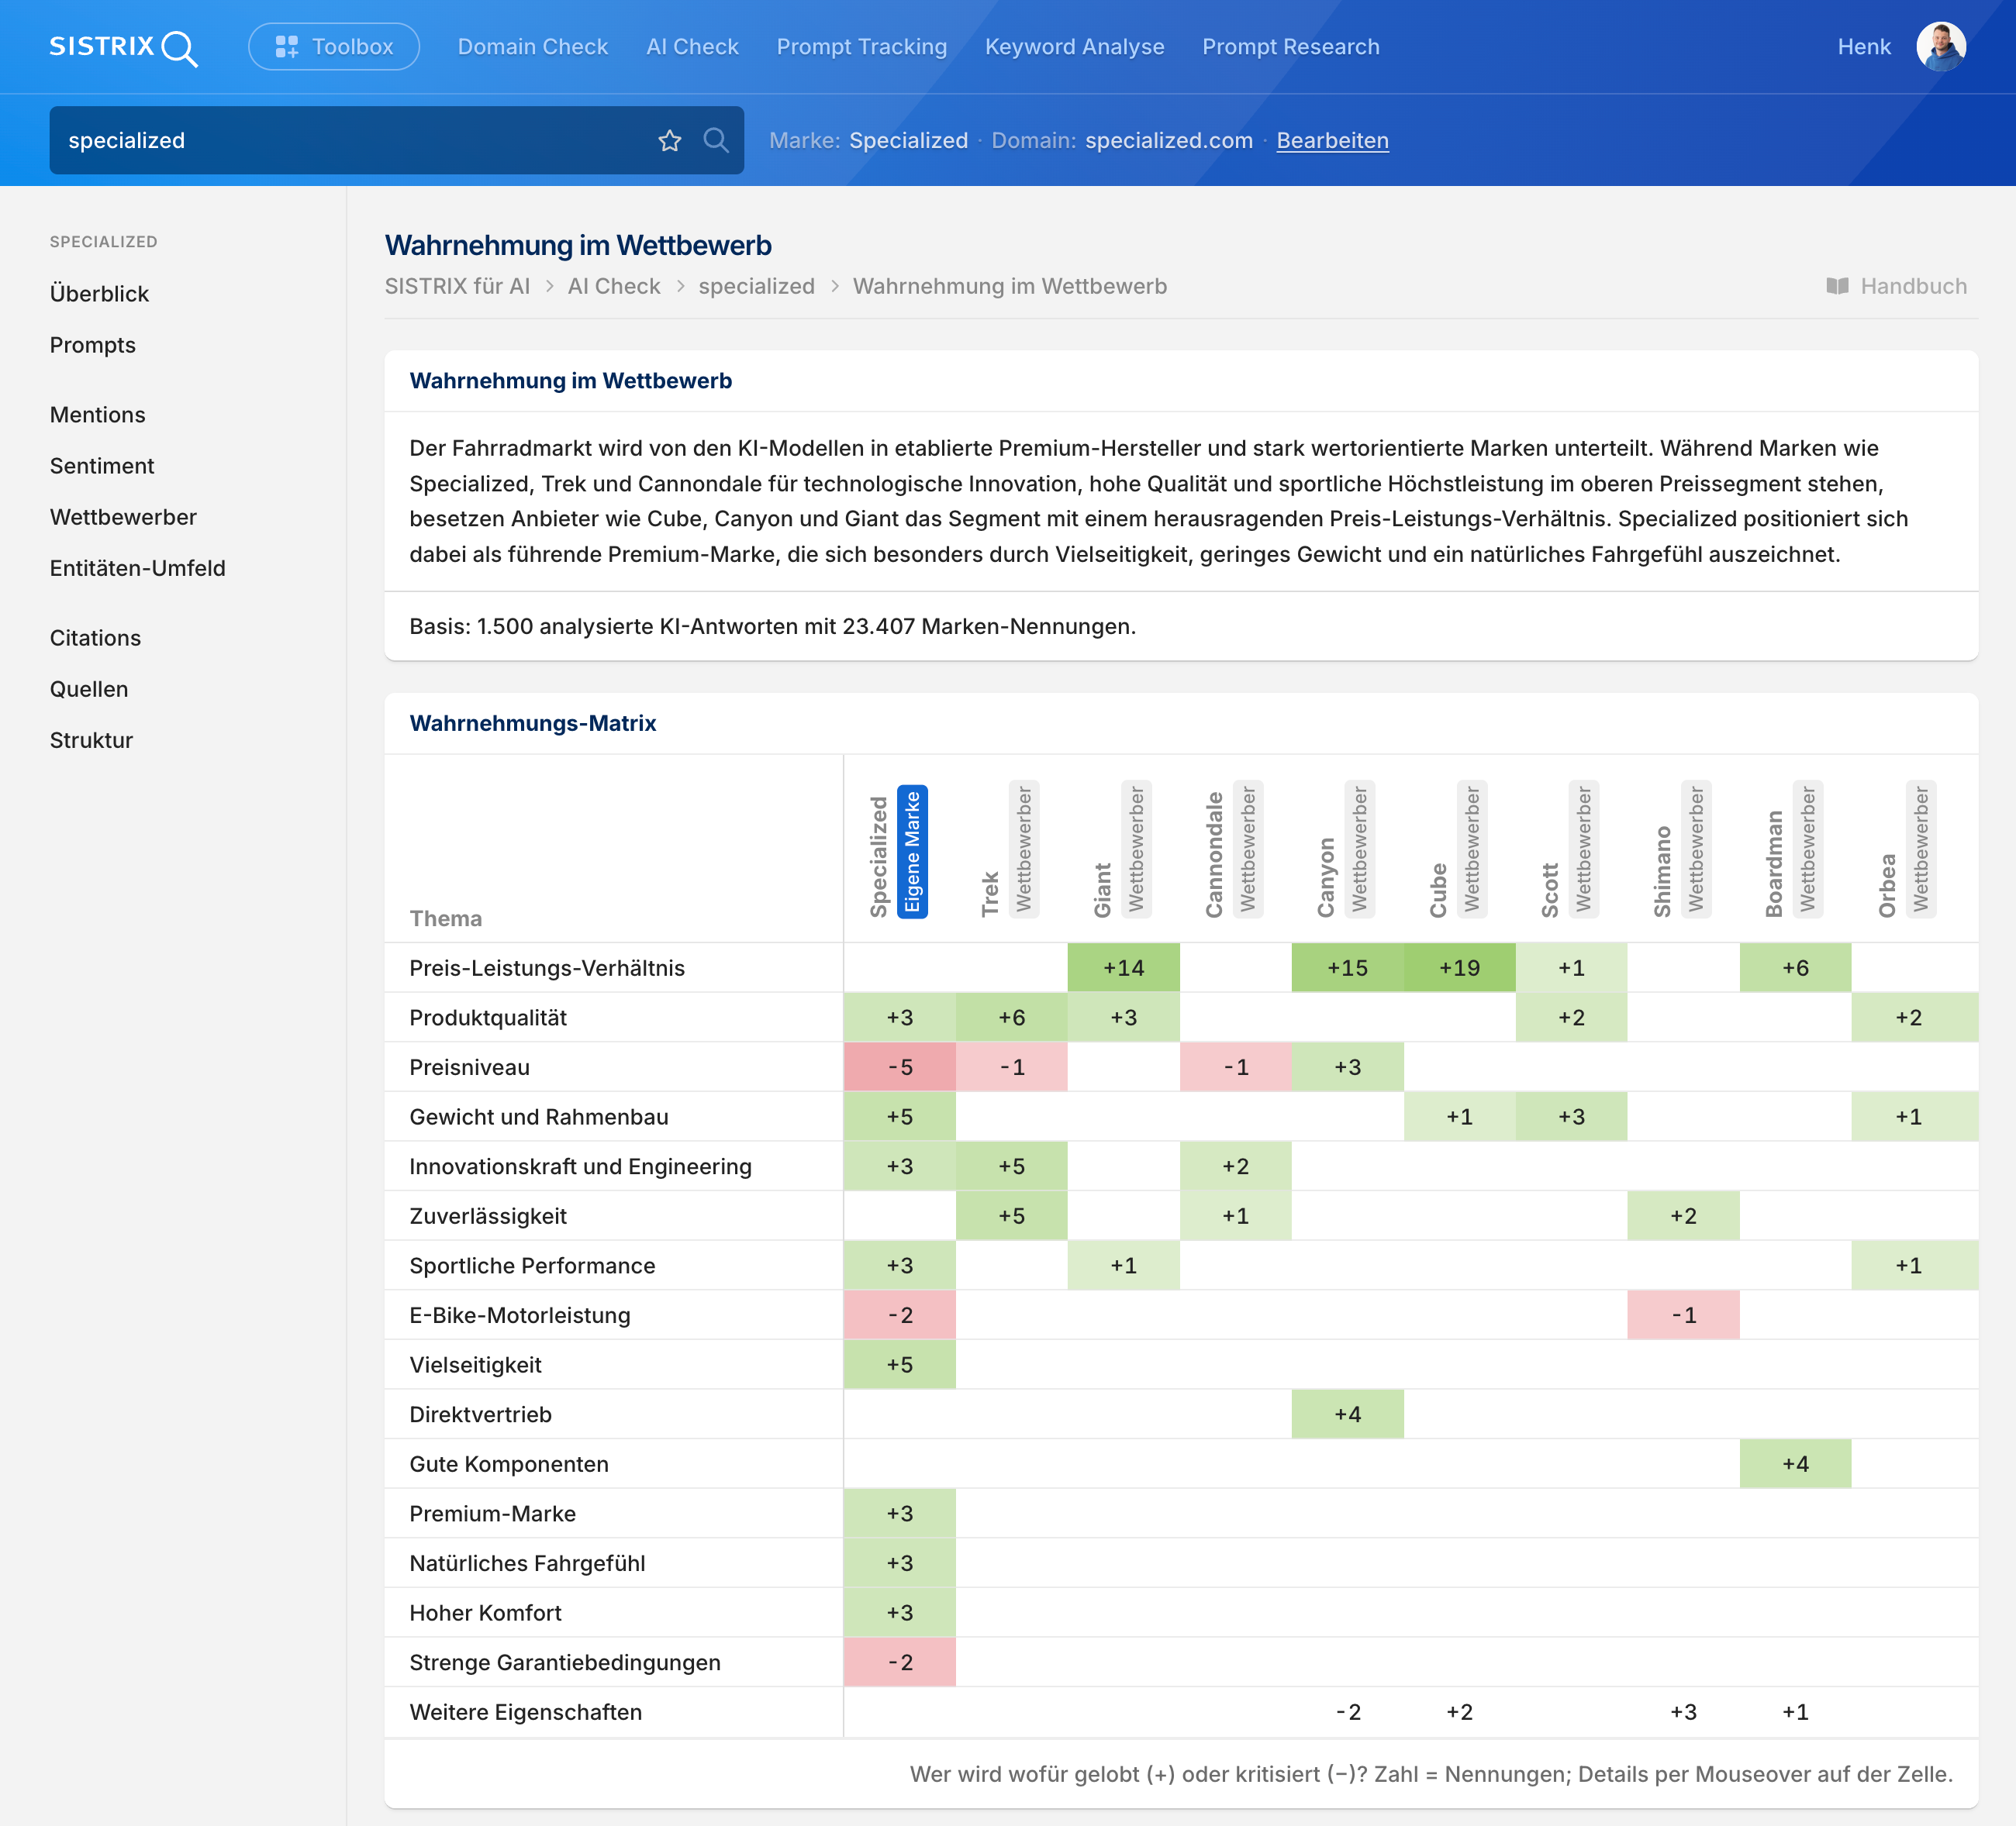The height and width of the screenshot is (1826, 2016).
Task: Click -2 Strenge Garantiebedingungen cell
Action: [900, 1661]
